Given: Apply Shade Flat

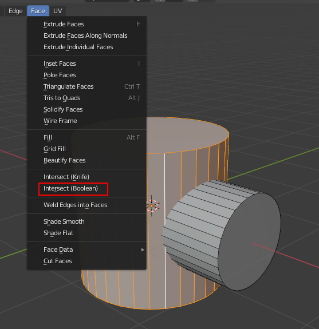Looking at the screenshot, I should point(86,233).
